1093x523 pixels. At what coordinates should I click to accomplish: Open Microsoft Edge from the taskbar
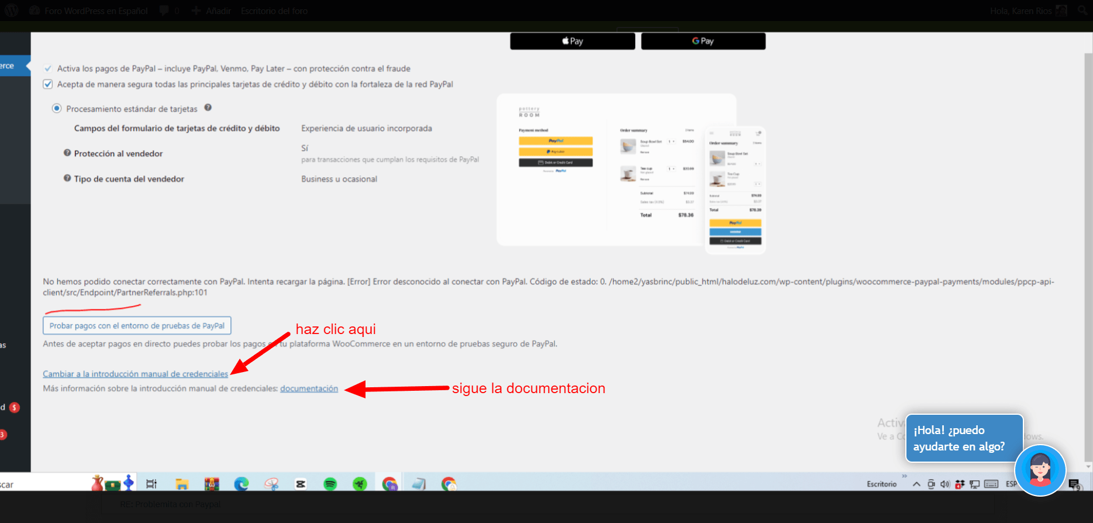(x=242, y=484)
